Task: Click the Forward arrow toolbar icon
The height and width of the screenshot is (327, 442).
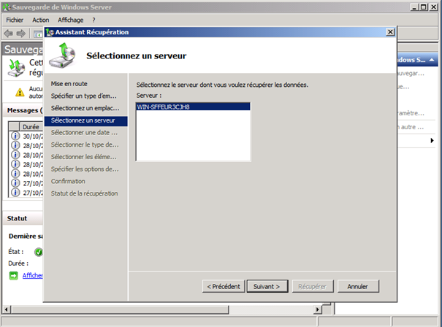Action: [21, 34]
